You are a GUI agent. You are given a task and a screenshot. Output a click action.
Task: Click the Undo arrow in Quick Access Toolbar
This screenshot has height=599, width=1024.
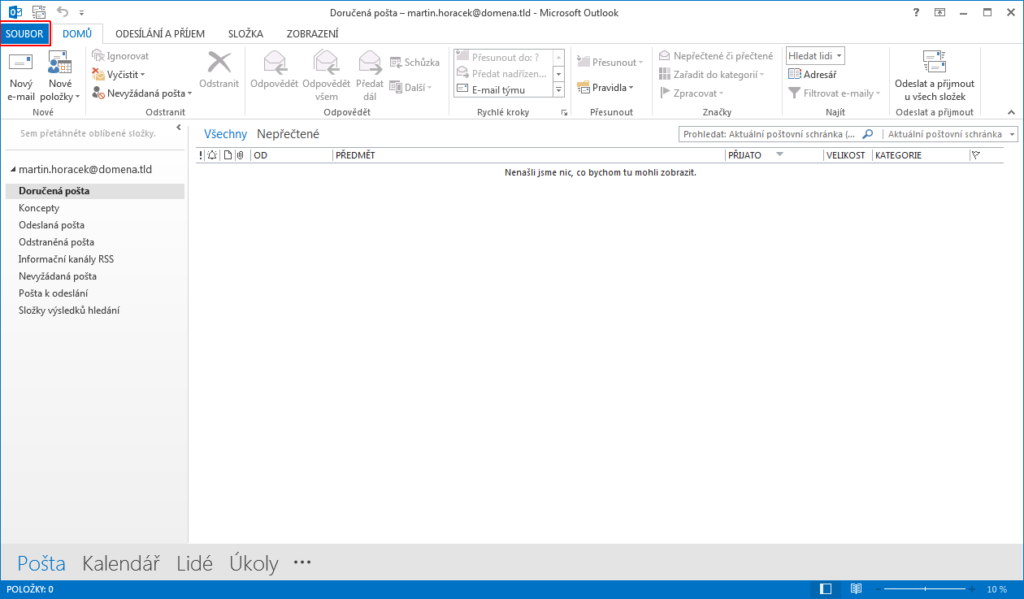(x=63, y=11)
